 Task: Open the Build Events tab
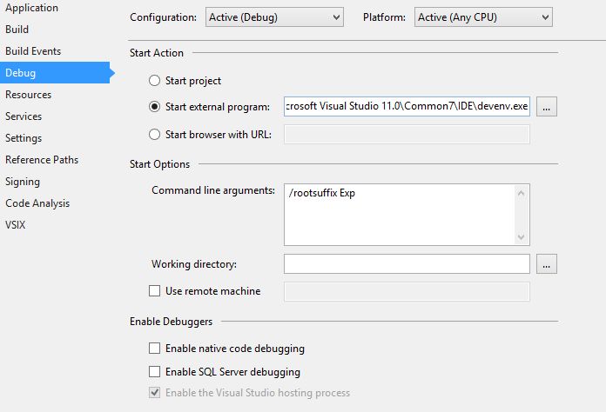(33, 51)
